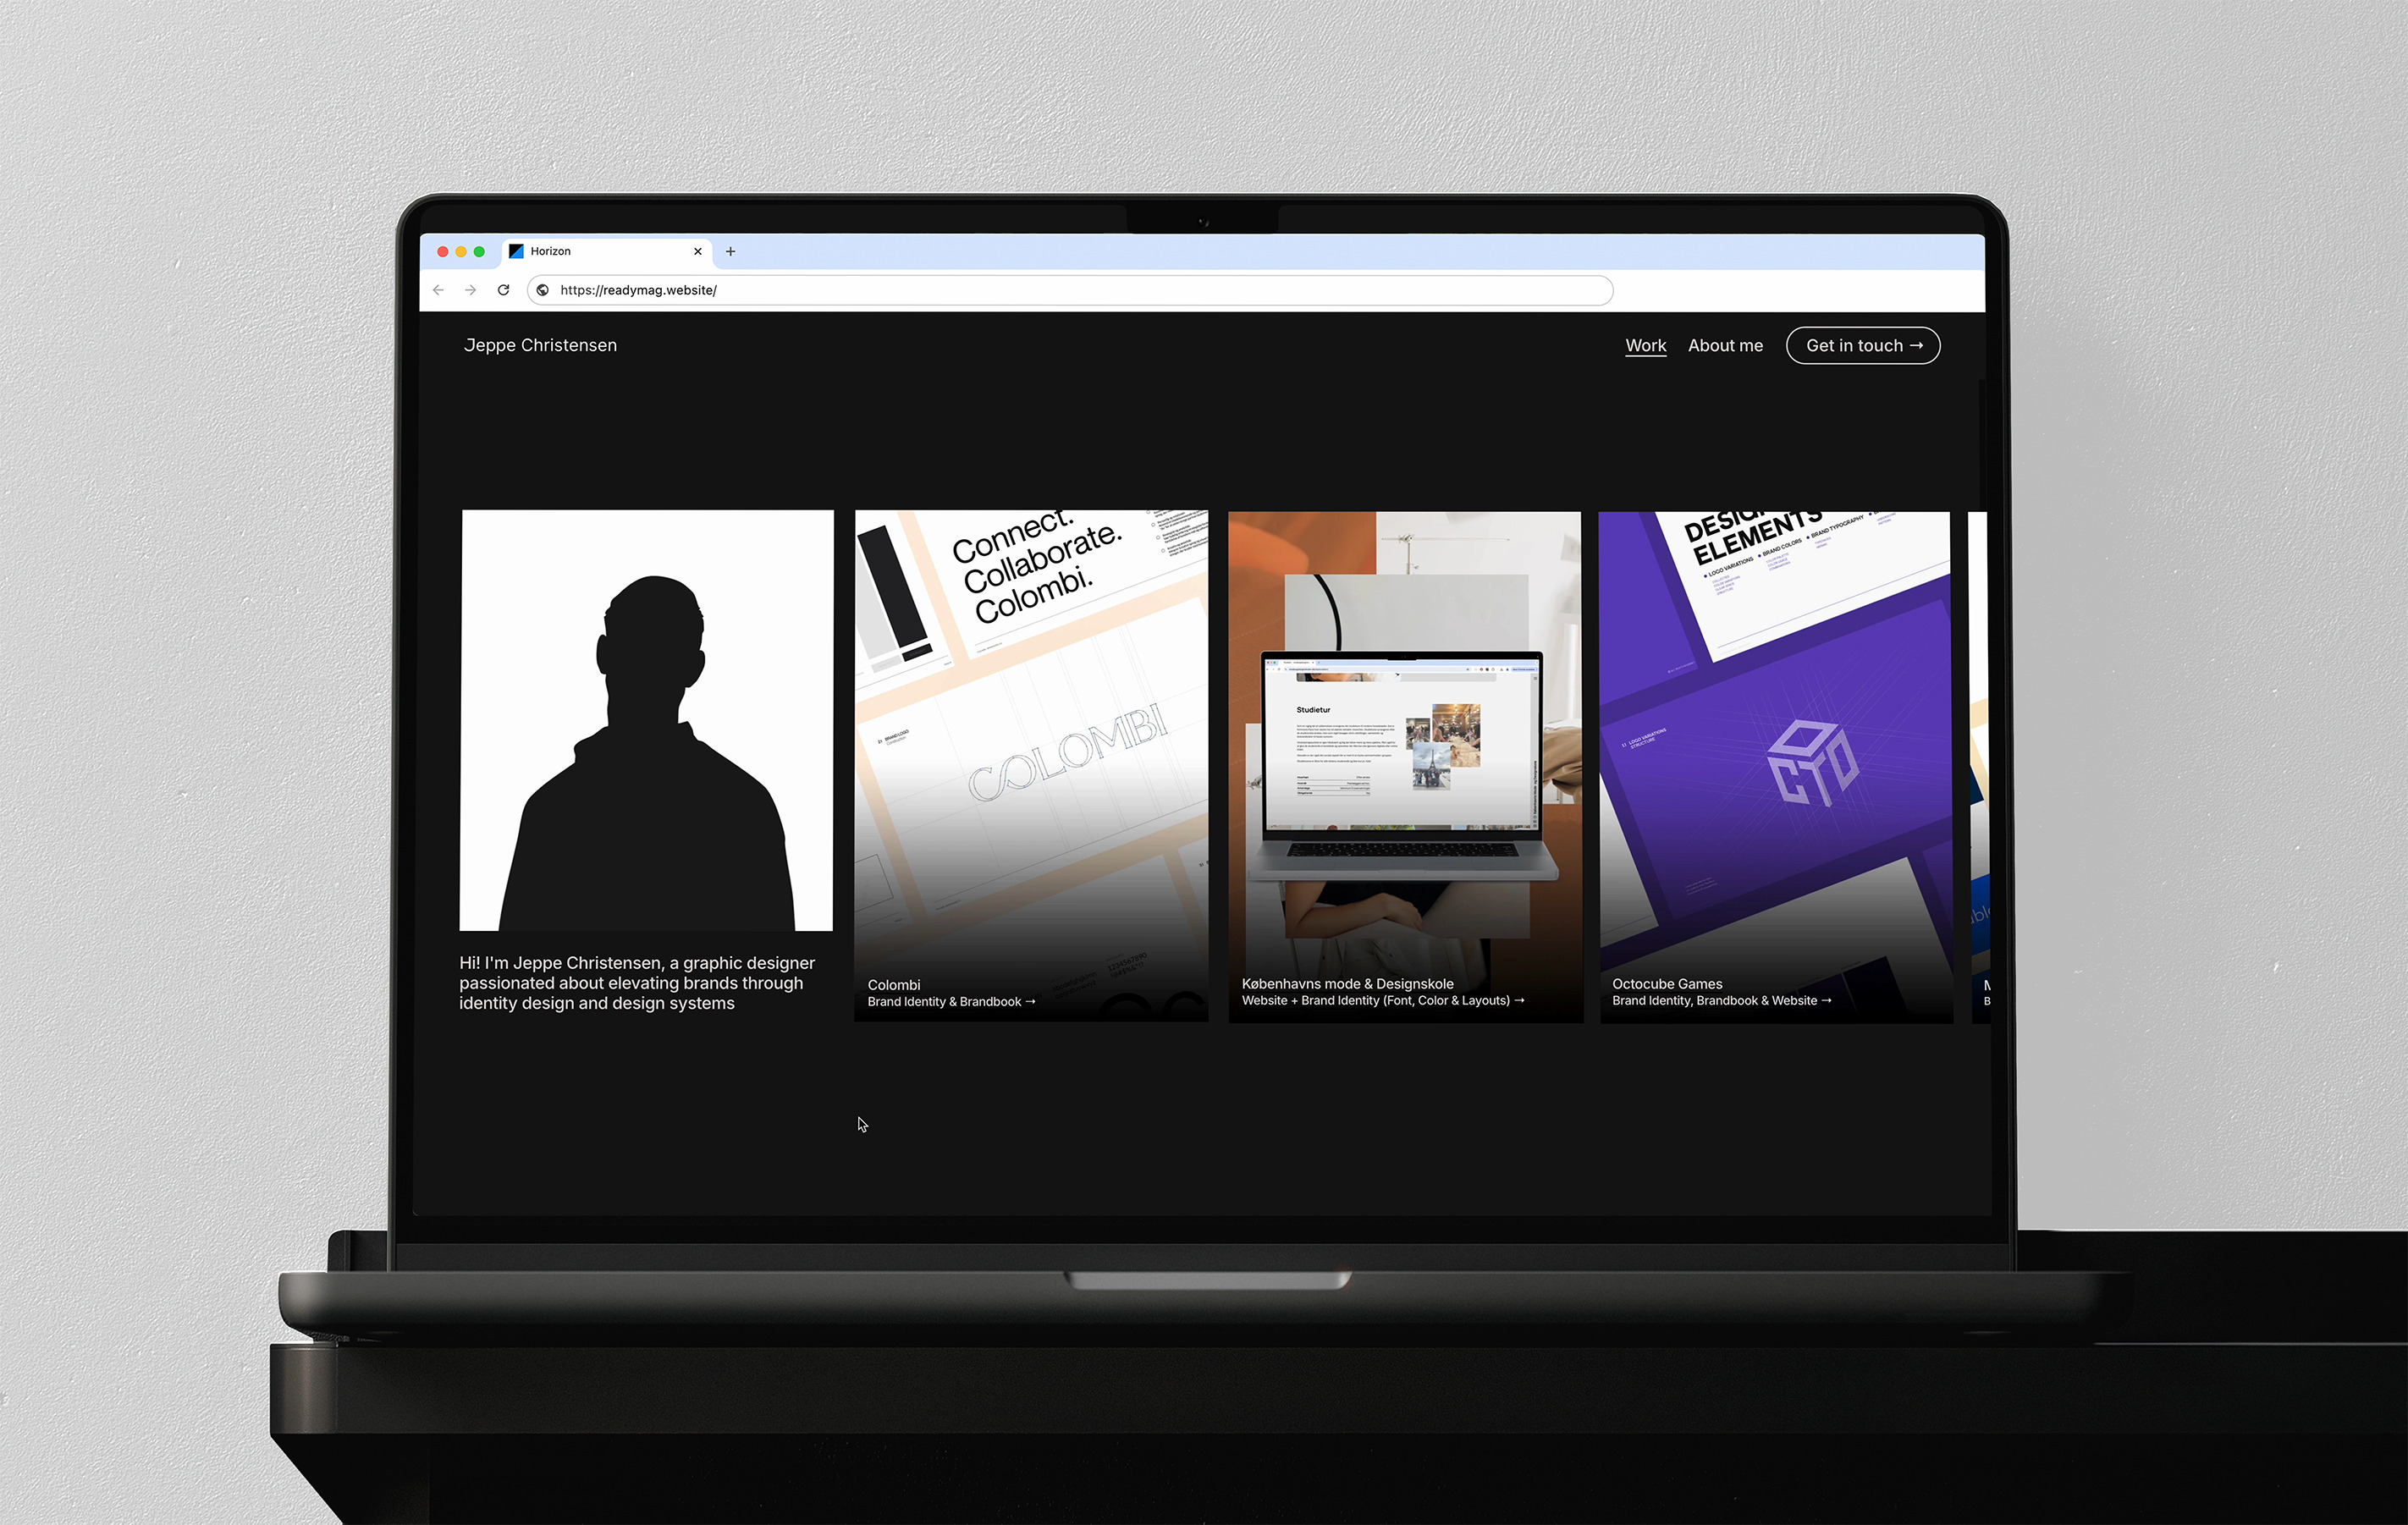Click the Jeppe Christensen site title
This screenshot has width=2408, height=1525.
pyautogui.click(x=540, y=346)
